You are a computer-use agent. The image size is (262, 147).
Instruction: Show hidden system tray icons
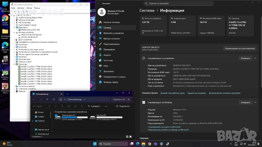click(x=231, y=144)
